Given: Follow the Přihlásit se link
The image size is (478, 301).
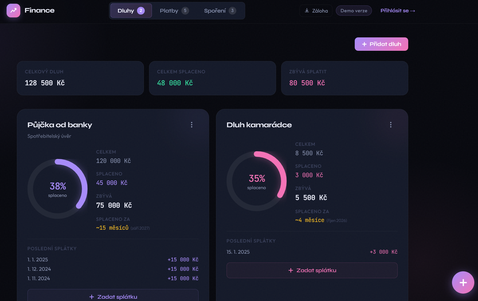Looking at the screenshot, I should (x=398, y=11).
